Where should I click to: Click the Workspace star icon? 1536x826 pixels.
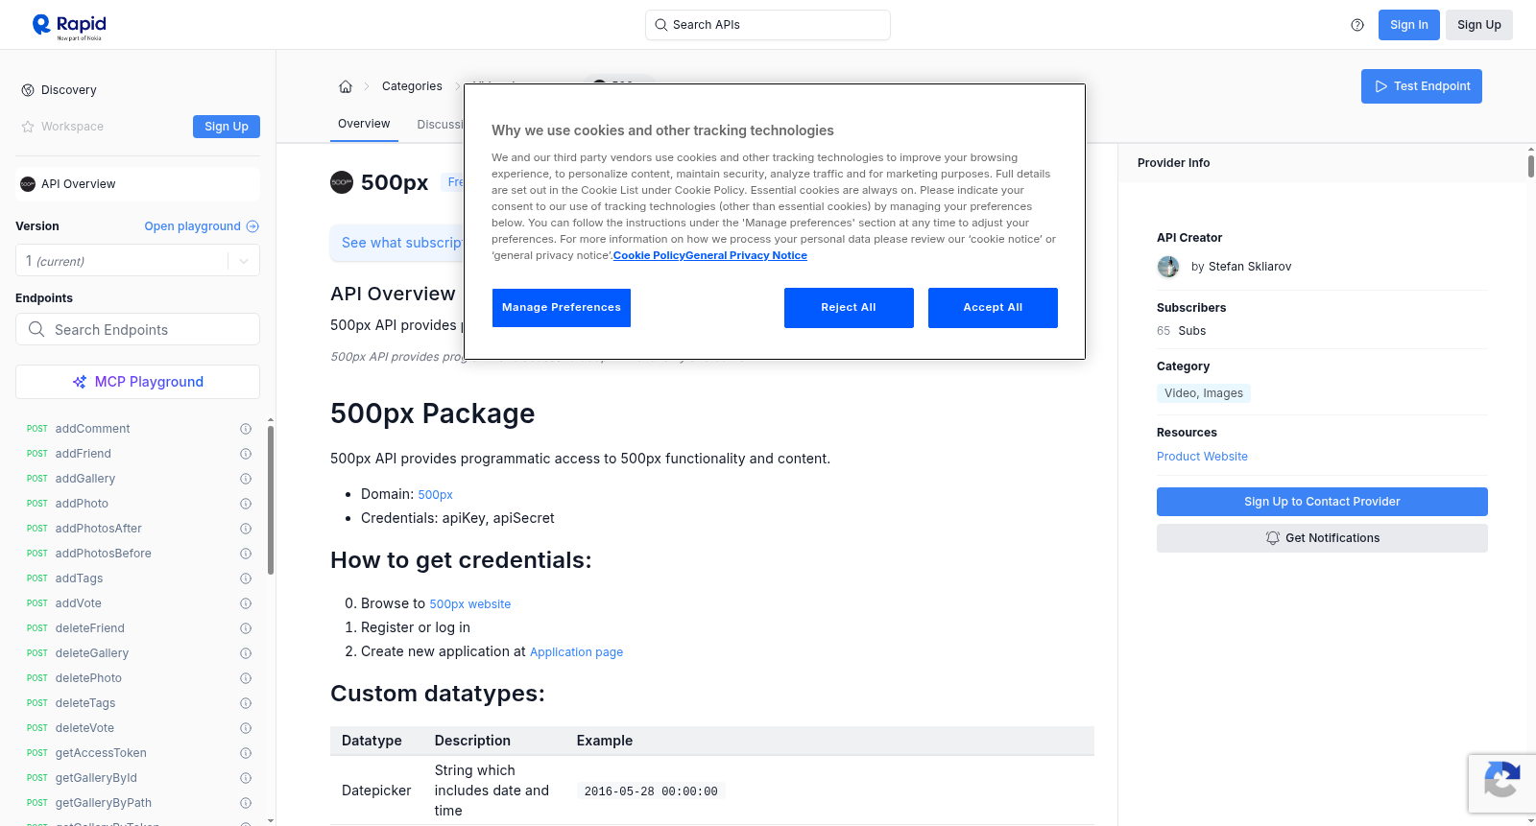pos(28,127)
